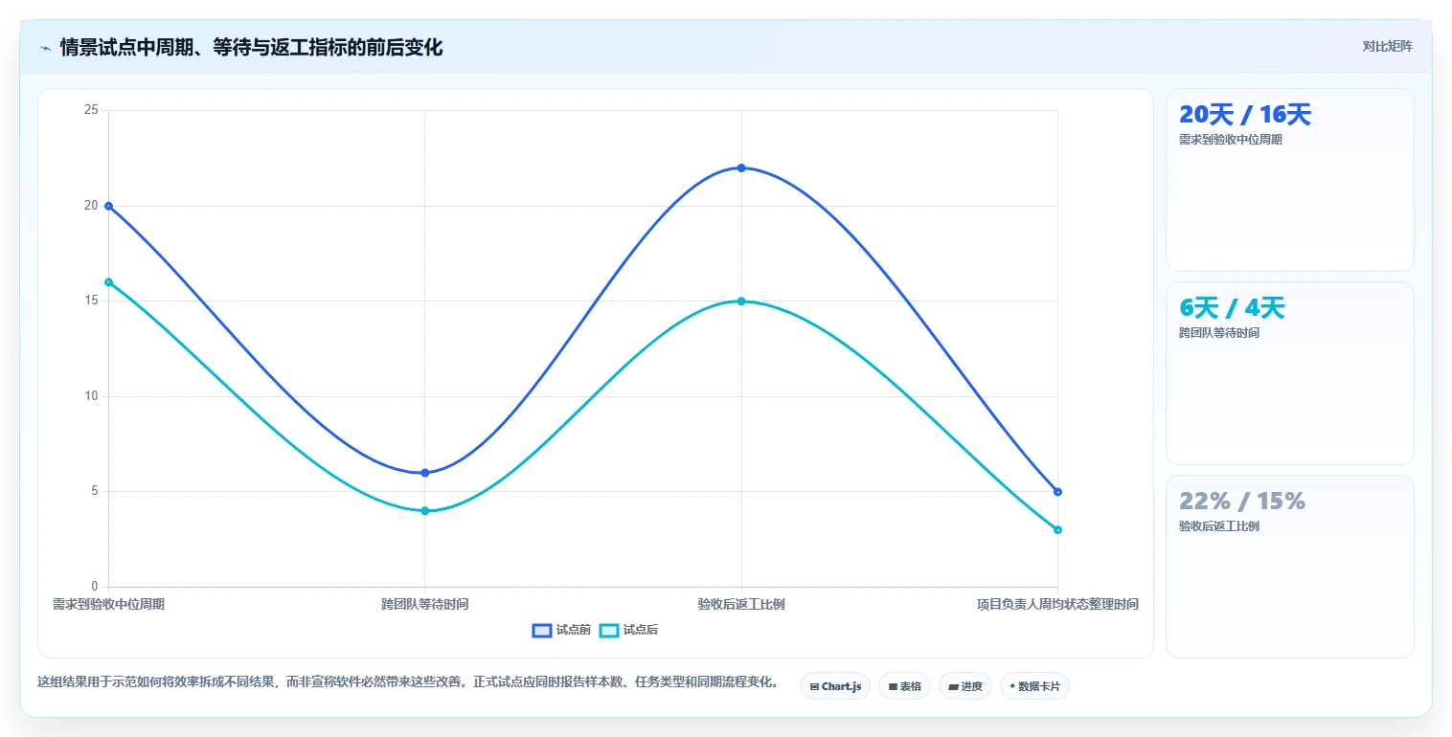
Task: Click 试点前 data point at 跨团队等待时间
Action: pos(425,473)
